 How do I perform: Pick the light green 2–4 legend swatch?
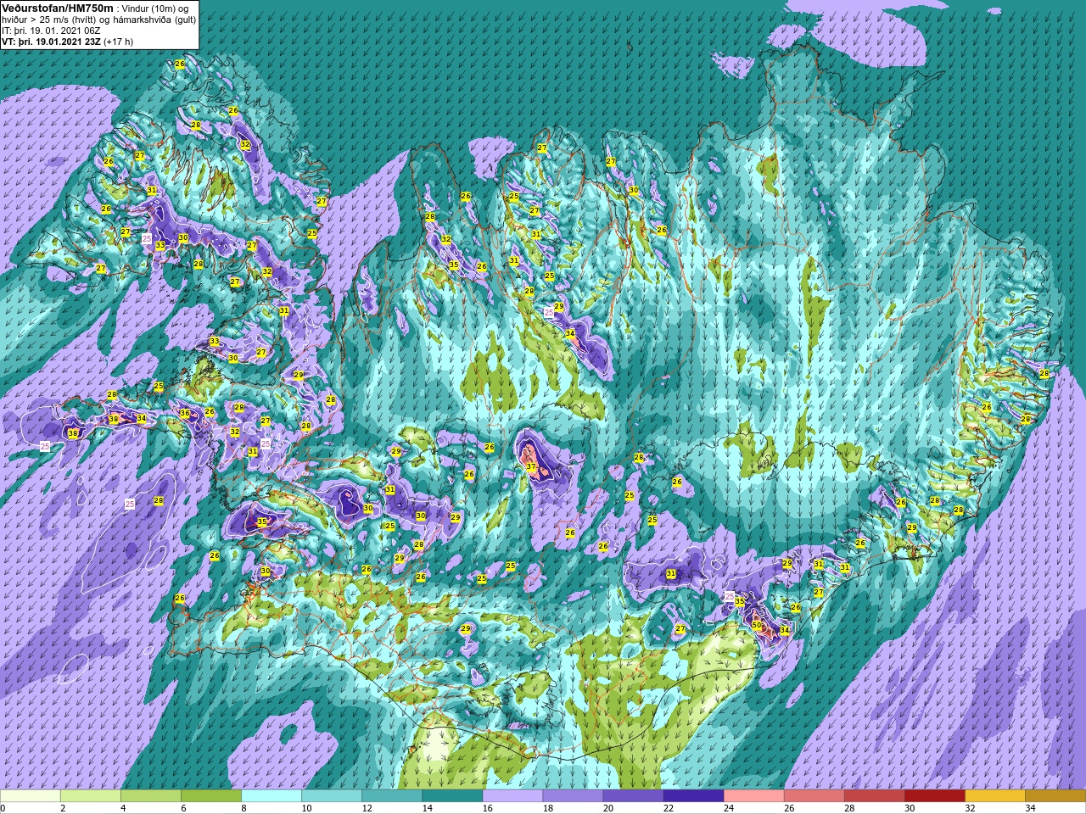[91, 796]
